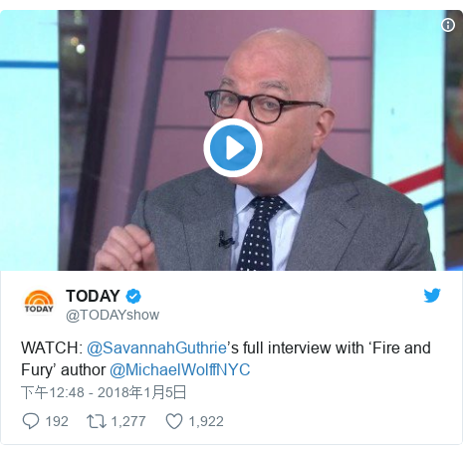
Task: Retweet using the arrows icon
Action: click(x=97, y=421)
